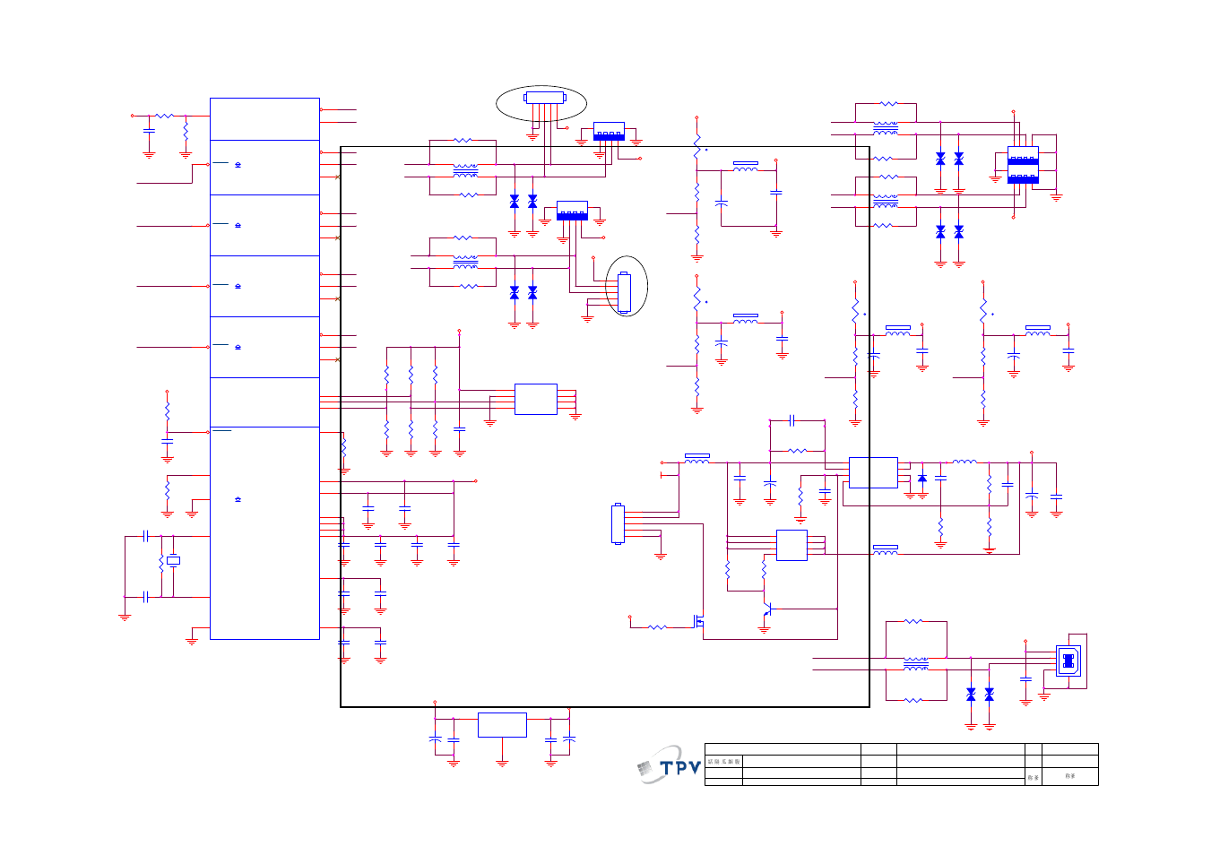Screen dimensions: 1211x855
Task: Click the crystal oscillator symbol
Action: pyautogui.click(x=174, y=560)
